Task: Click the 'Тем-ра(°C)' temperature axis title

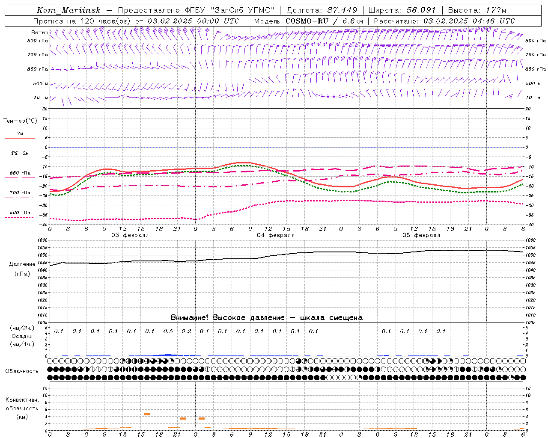Action: pos(20,121)
